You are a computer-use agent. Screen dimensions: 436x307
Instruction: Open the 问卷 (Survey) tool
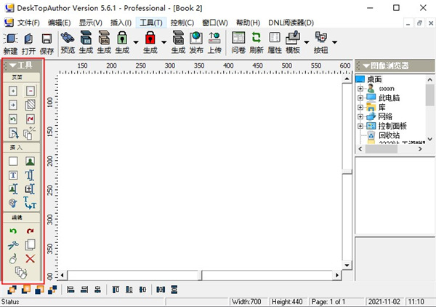[238, 43]
